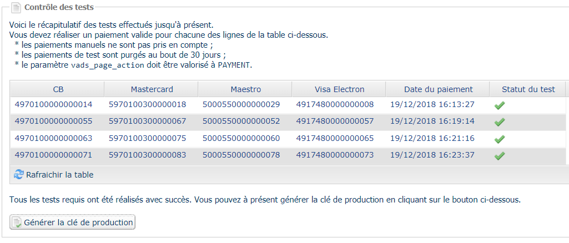Click green checkmark for 16:19:14 payment

tap(500, 122)
